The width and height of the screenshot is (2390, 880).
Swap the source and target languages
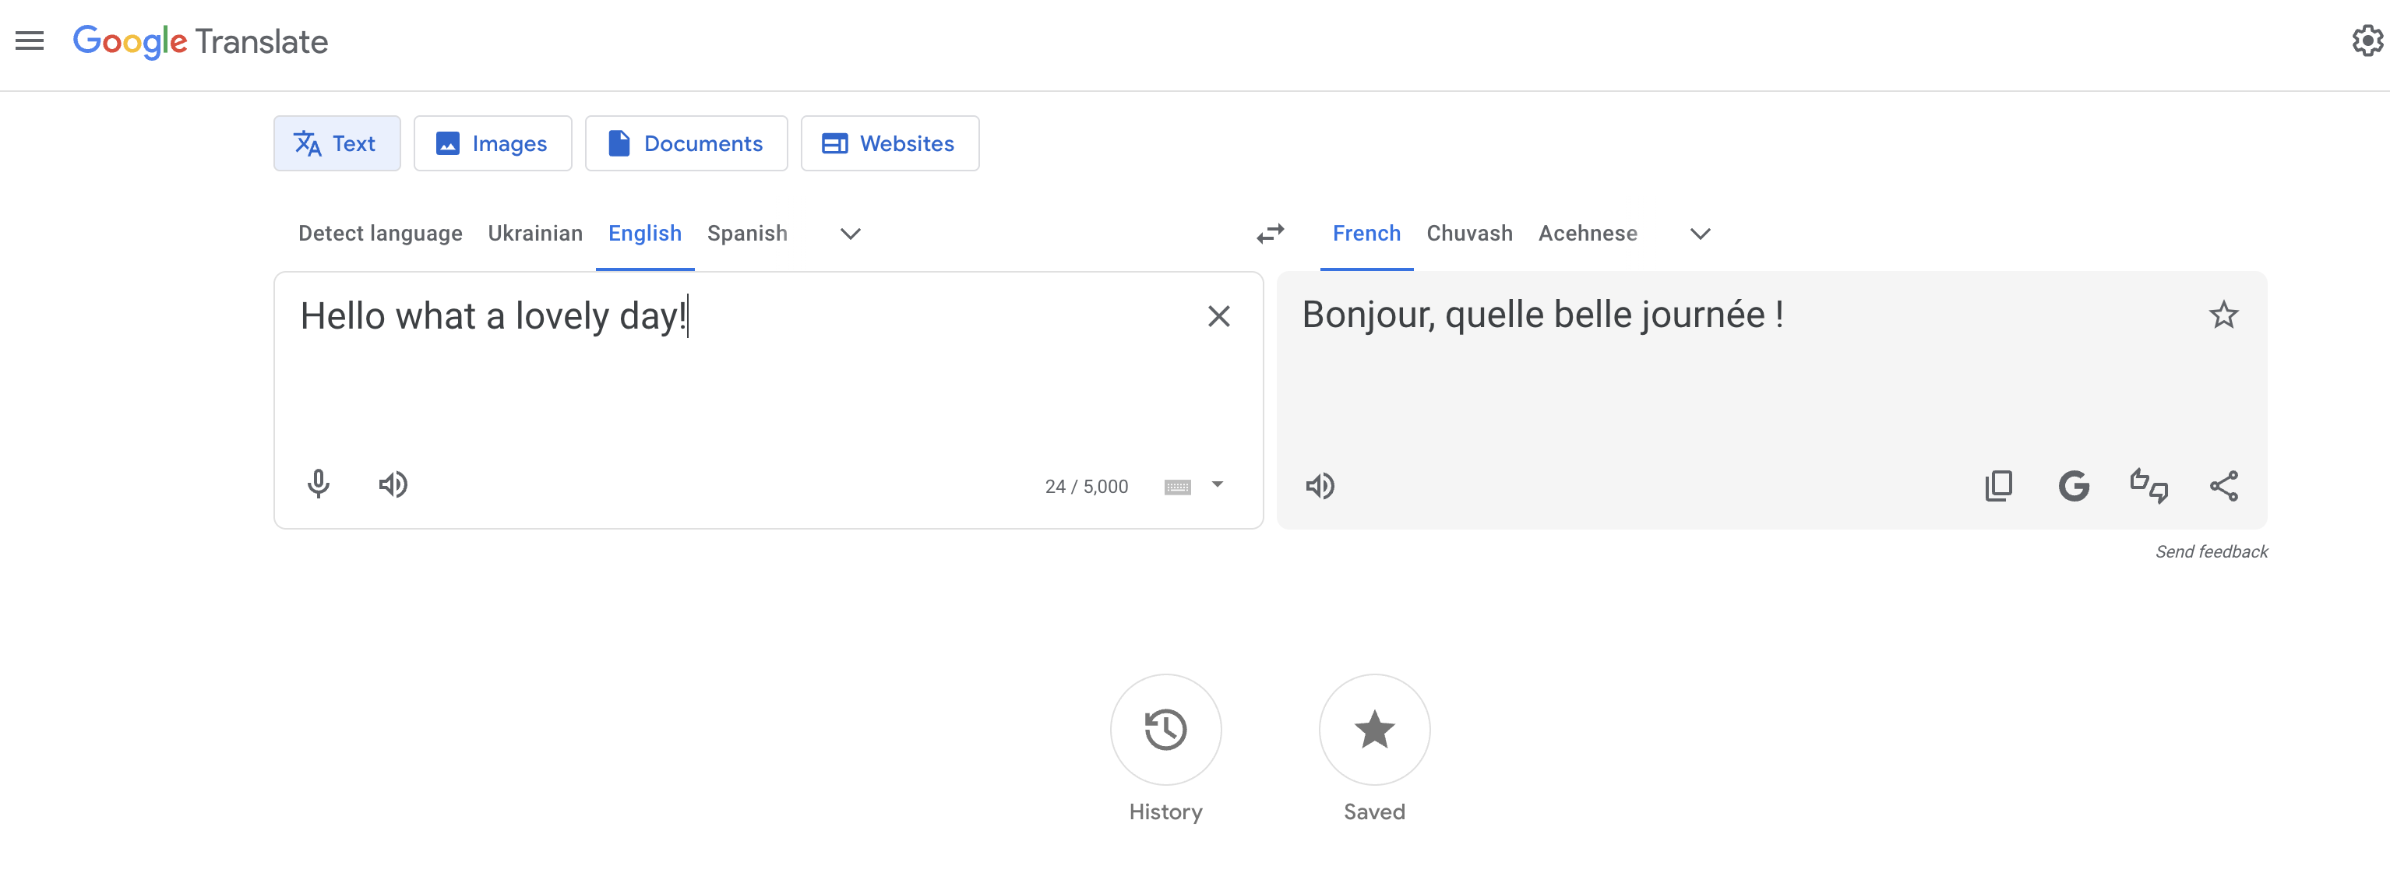(x=1270, y=234)
